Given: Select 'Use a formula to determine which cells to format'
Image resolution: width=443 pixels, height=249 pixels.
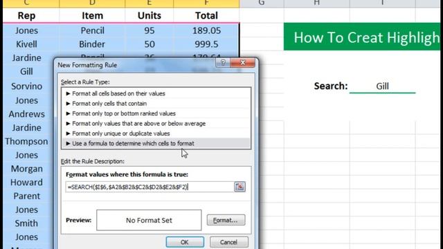Looking at the screenshot, I should 156,143.
